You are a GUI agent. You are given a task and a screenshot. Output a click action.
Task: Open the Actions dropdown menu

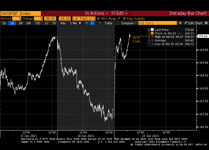[95, 13]
